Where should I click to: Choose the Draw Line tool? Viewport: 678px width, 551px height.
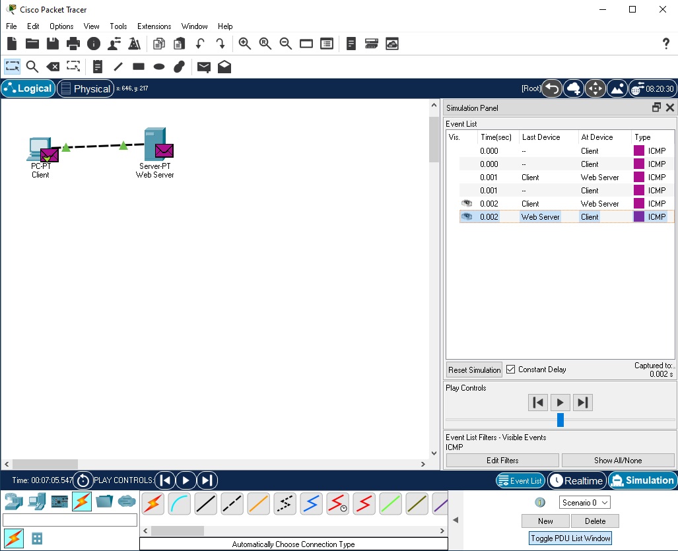[118, 67]
